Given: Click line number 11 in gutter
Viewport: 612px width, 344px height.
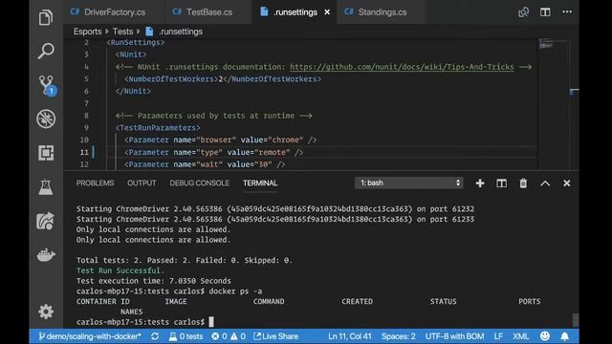Looking at the screenshot, I should 84,152.
